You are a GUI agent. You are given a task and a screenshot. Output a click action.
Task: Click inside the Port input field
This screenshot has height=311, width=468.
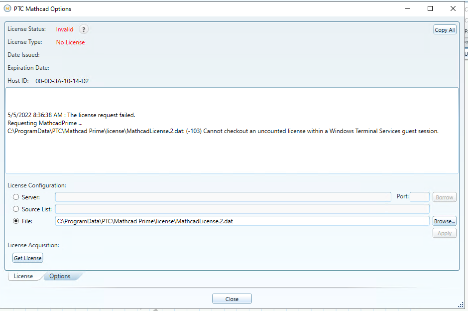419,196
